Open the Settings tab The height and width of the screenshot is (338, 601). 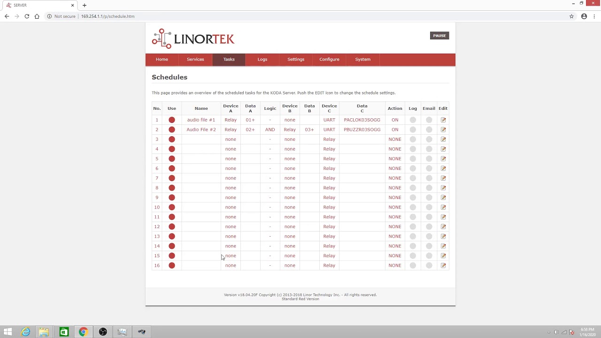(x=296, y=60)
